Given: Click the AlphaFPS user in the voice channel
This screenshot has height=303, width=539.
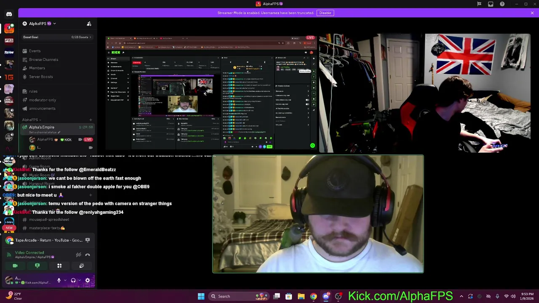Looking at the screenshot, I should tap(45, 139).
